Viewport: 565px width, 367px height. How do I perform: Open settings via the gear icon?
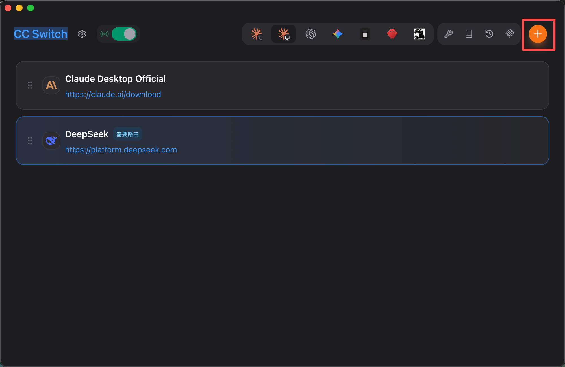(x=82, y=34)
